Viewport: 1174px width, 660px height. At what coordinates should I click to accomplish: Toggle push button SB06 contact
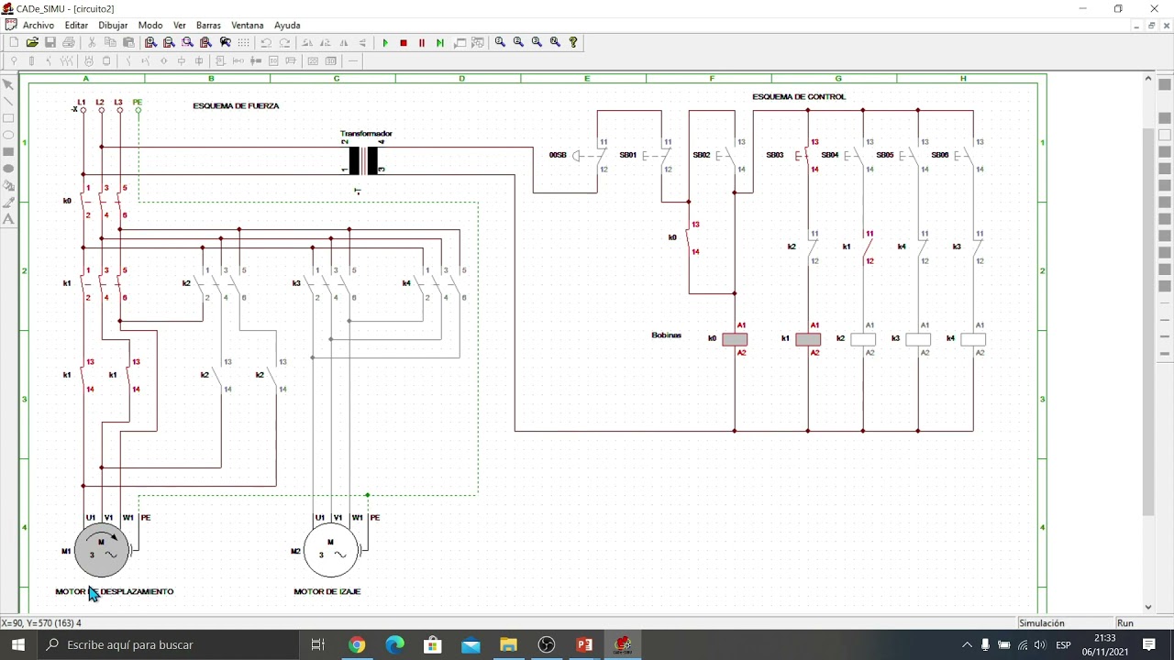(968, 156)
